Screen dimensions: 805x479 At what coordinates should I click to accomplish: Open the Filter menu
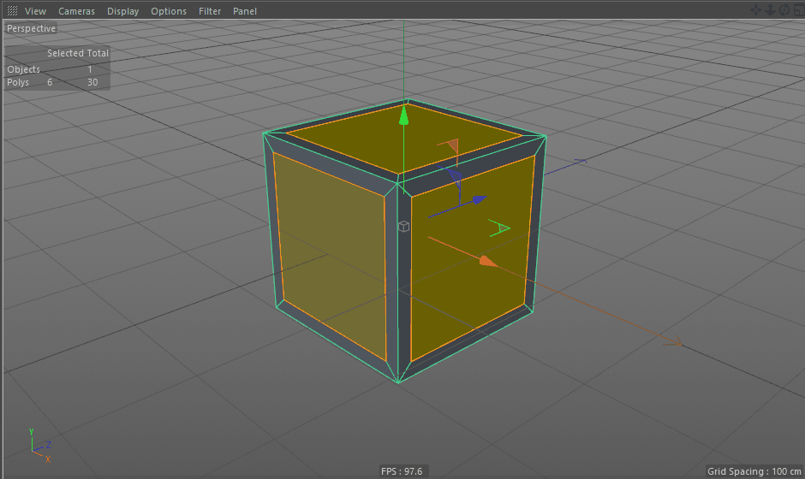click(x=210, y=11)
